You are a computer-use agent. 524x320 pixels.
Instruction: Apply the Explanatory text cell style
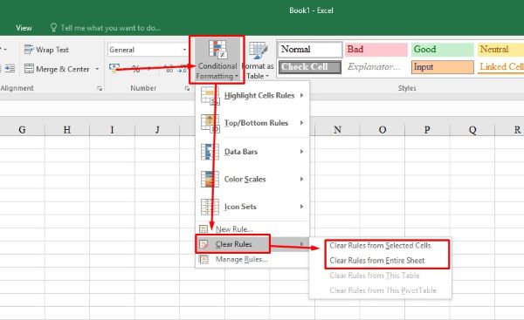376,67
